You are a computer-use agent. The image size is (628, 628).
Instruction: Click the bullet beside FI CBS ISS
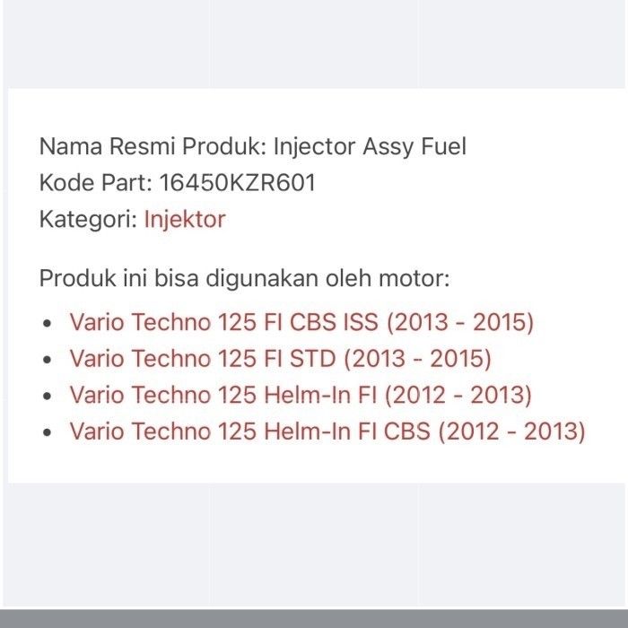[48, 324]
